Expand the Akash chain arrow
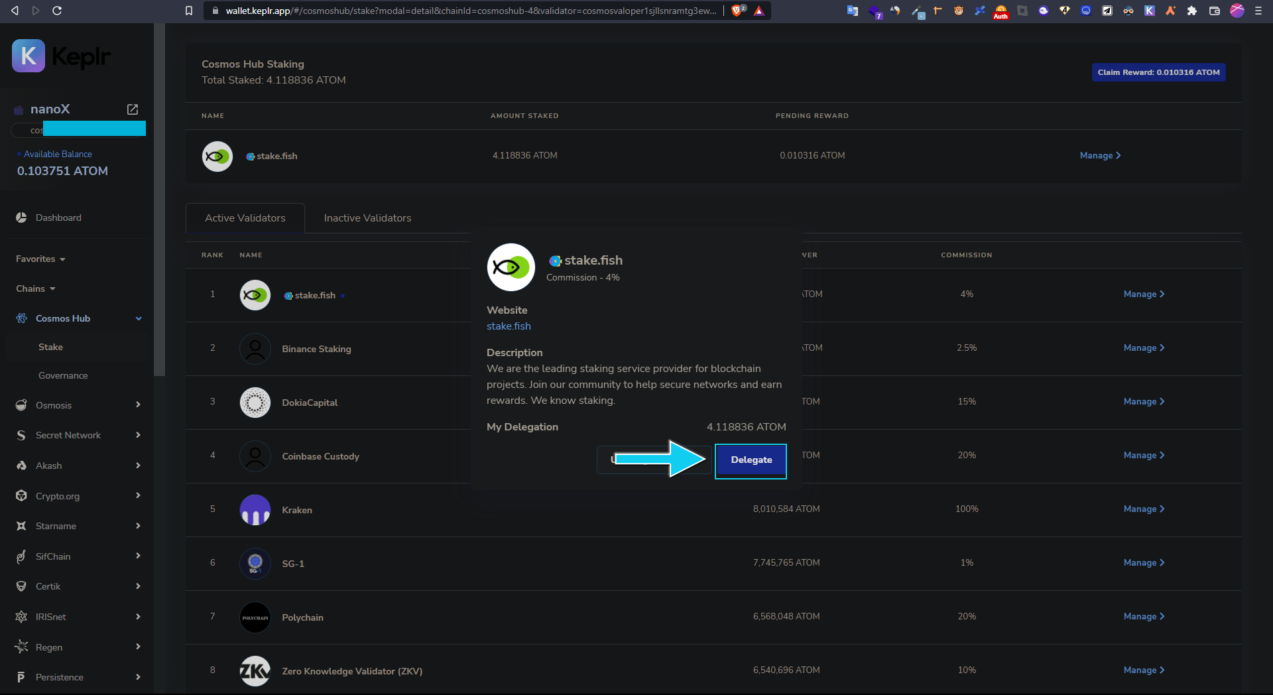1273x695 pixels. pos(138,466)
